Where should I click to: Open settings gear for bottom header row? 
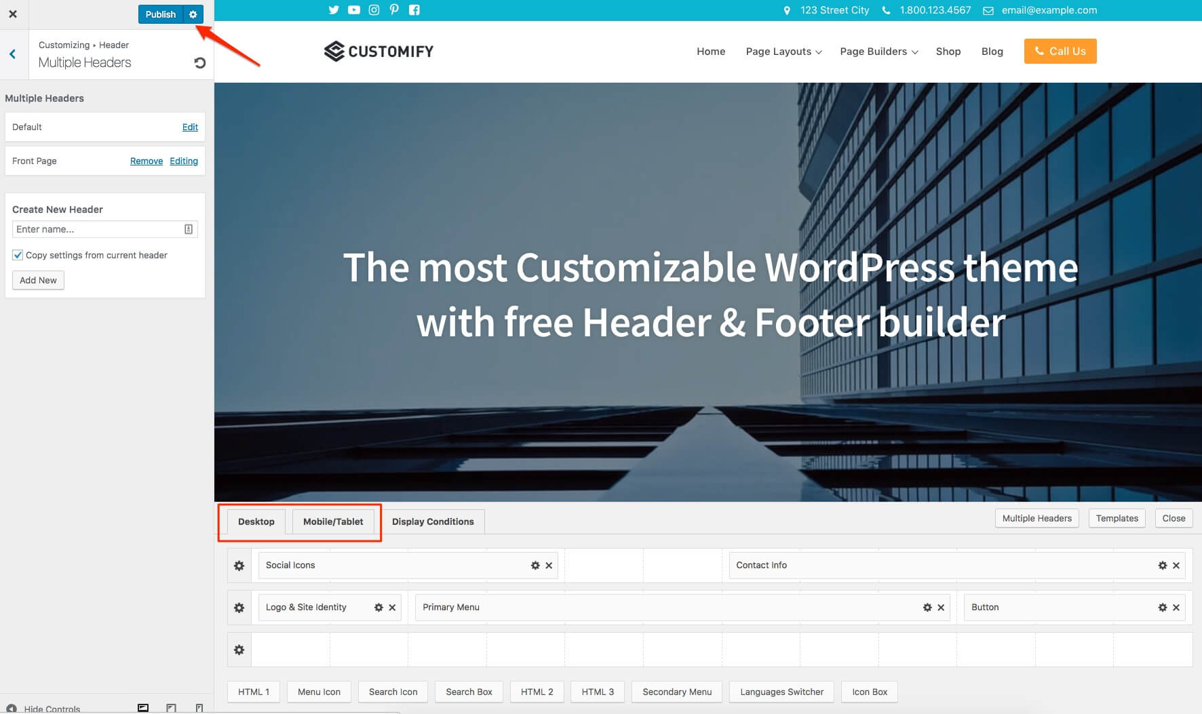coord(239,650)
